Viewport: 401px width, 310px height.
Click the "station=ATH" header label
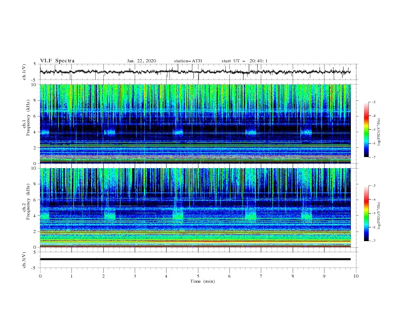click(188, 61)
